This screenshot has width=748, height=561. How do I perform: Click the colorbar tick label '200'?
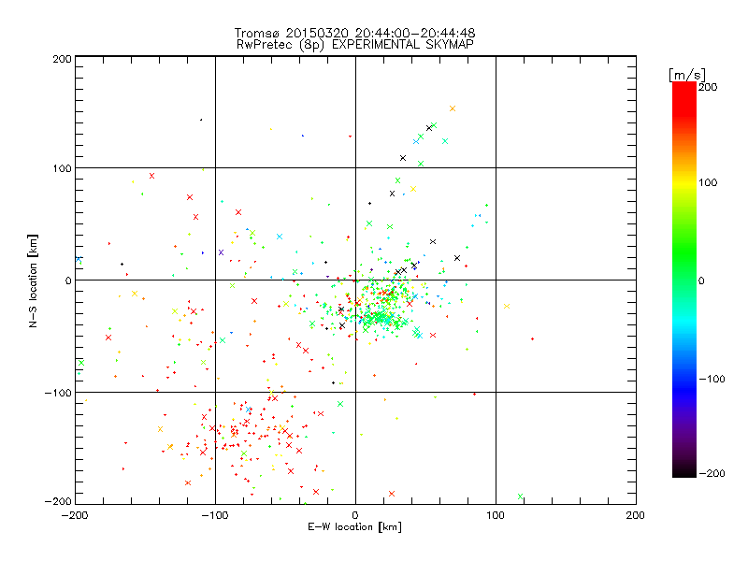point(708,87)
